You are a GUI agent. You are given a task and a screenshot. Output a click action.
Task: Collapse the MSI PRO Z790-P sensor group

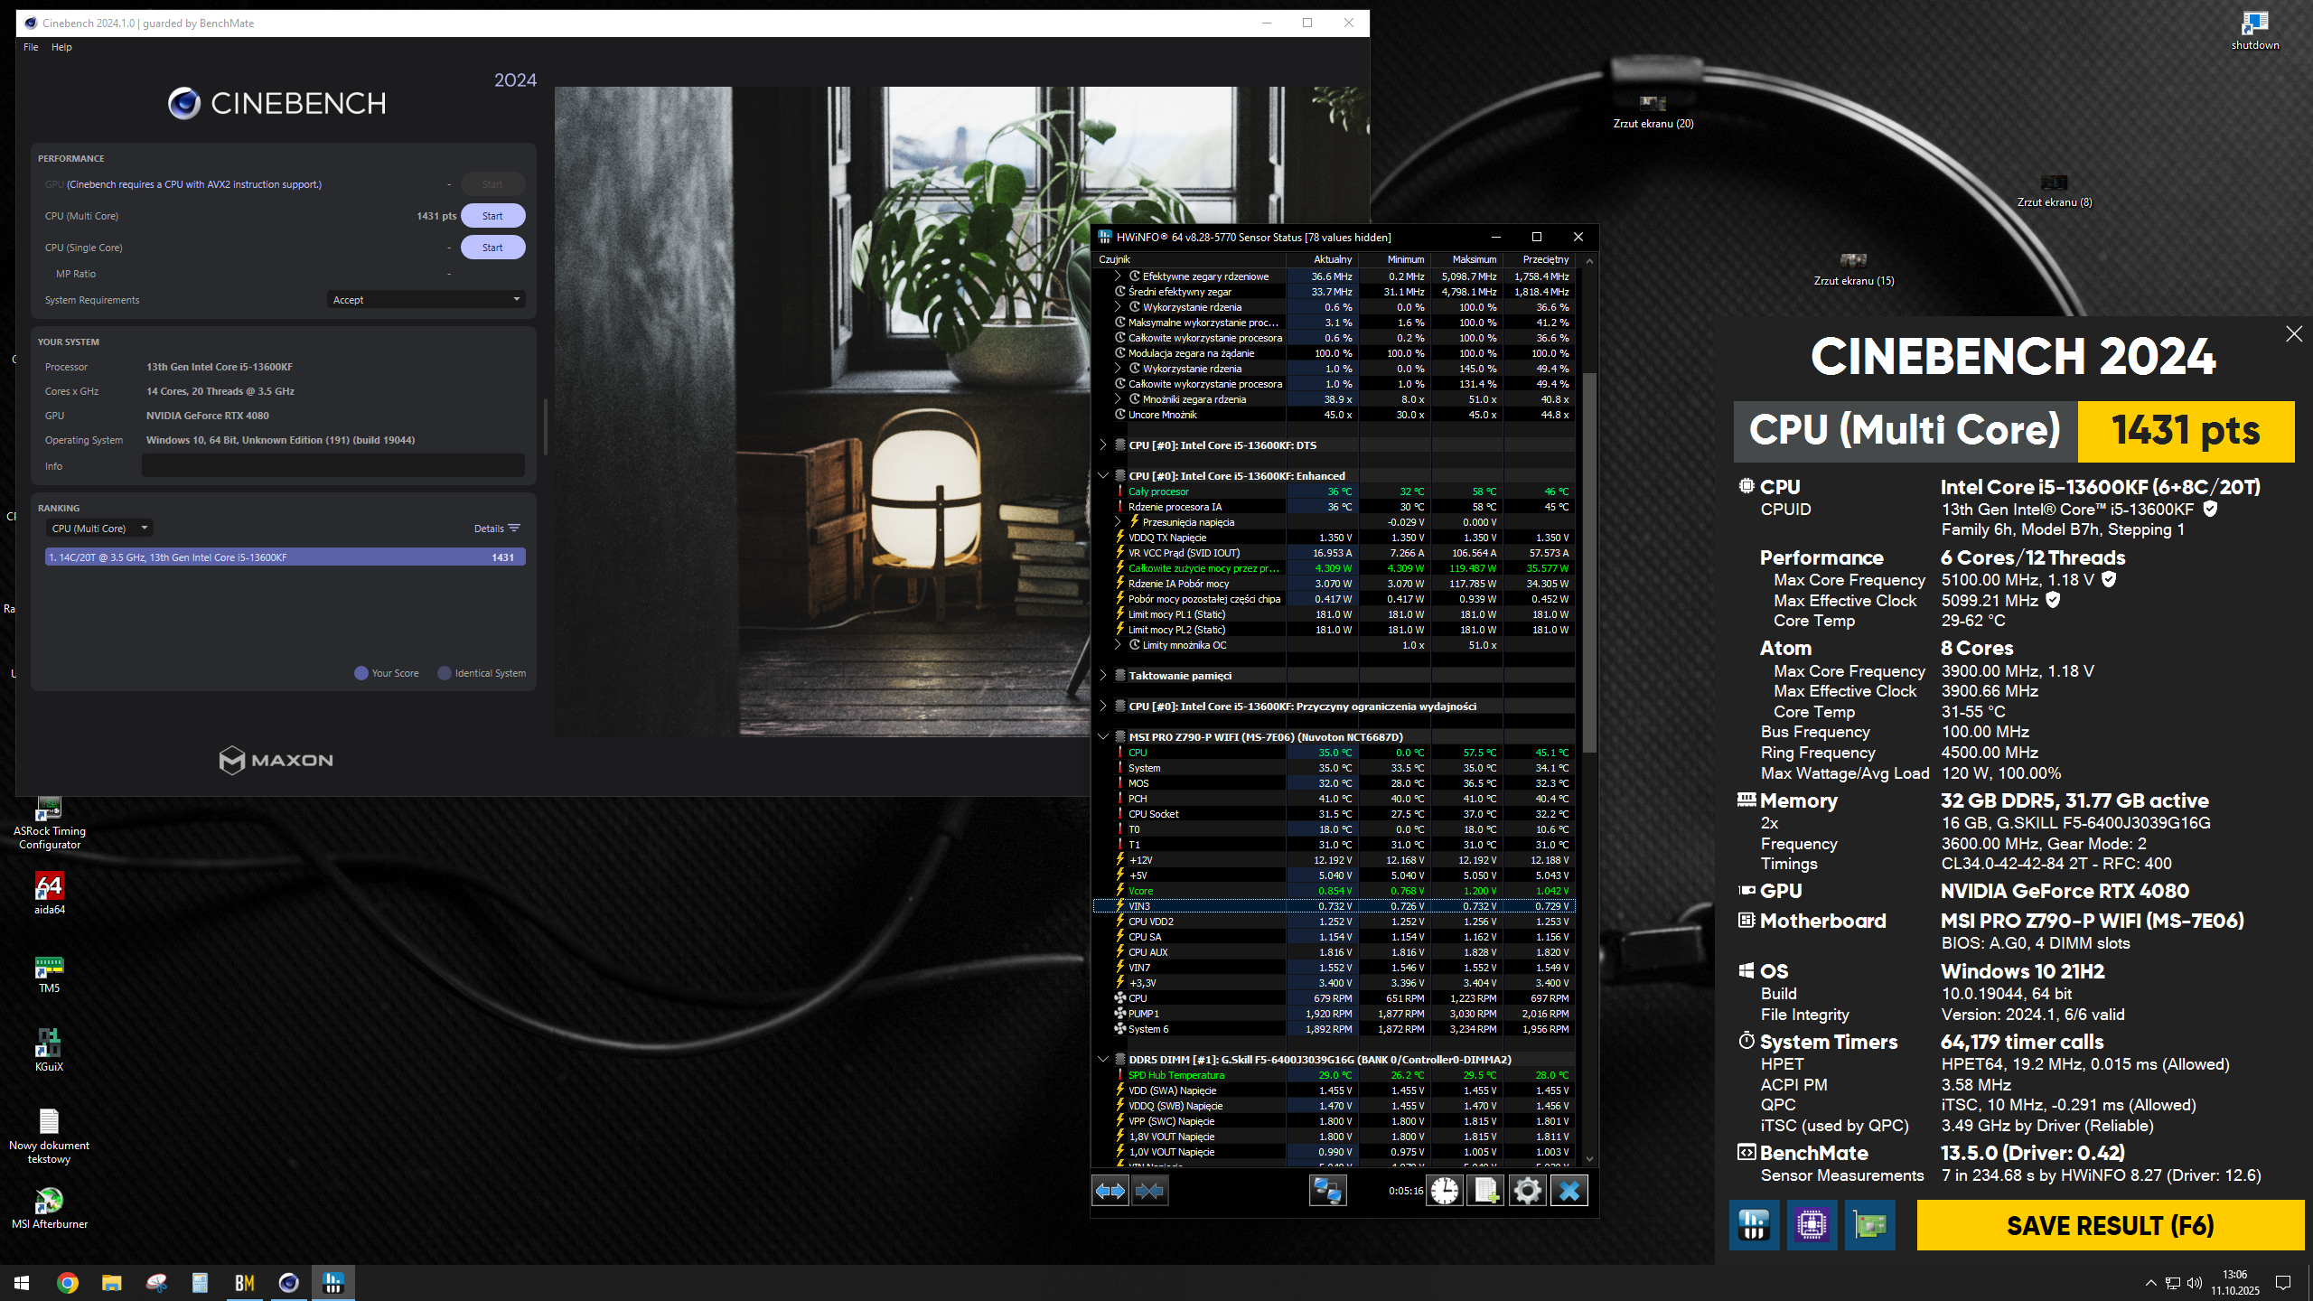pos(1103,737)
